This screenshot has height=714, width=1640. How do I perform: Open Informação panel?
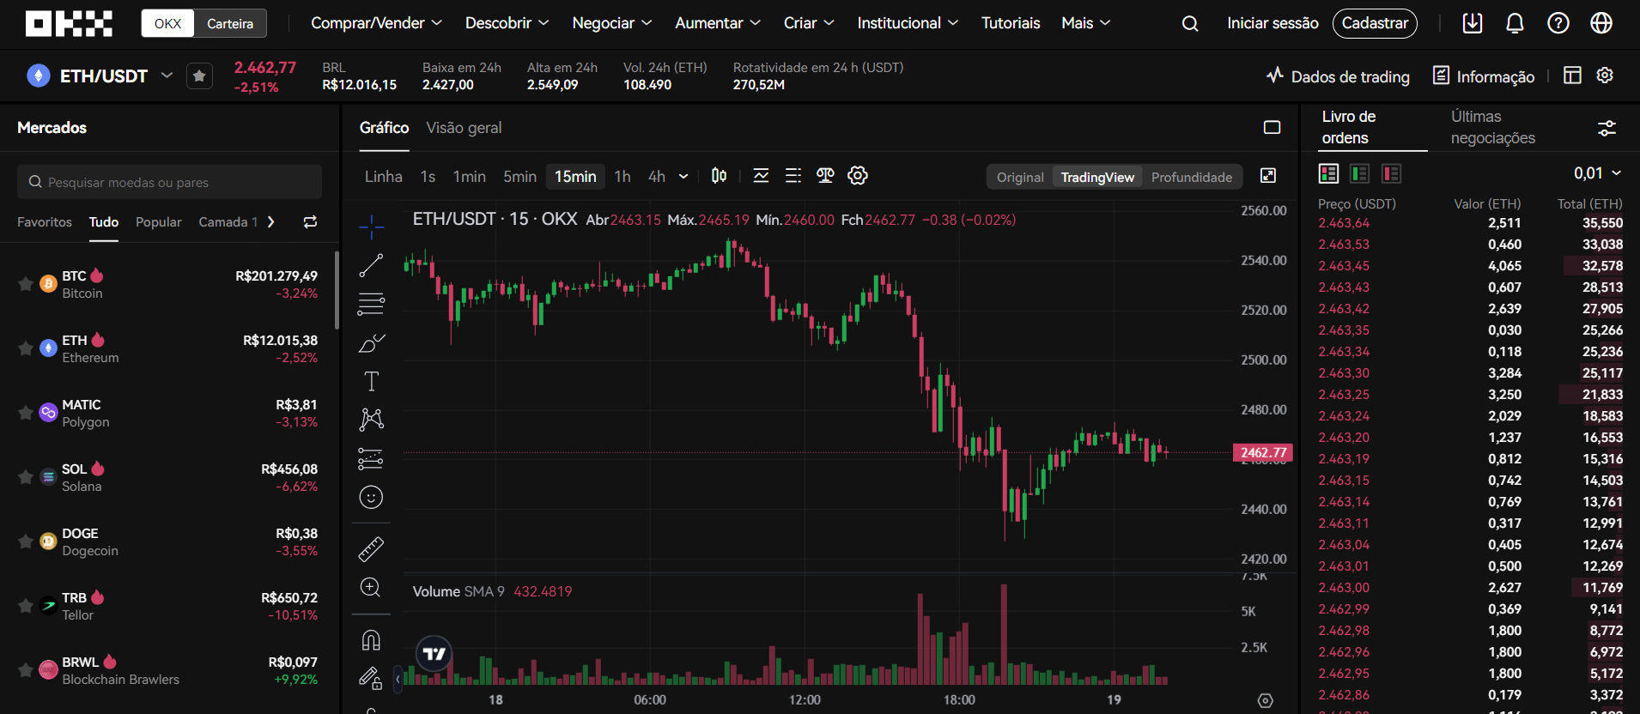[1484, 76]
